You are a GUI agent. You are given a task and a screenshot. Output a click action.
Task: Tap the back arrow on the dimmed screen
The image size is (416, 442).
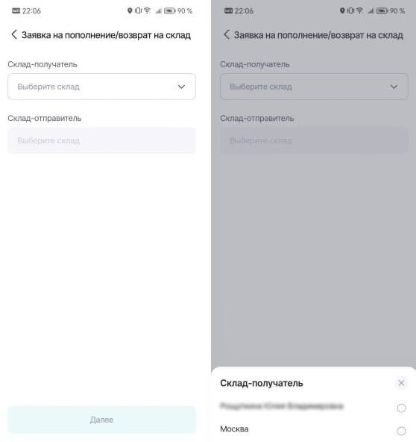pyautogui.click(x=227, y=34)
